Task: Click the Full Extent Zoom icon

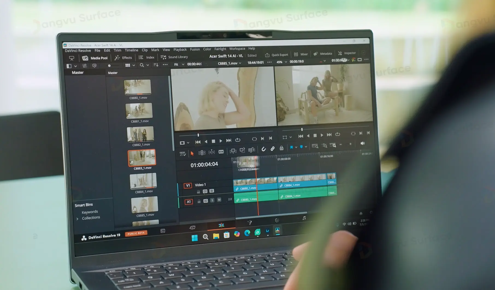Action: pos(315,146)
